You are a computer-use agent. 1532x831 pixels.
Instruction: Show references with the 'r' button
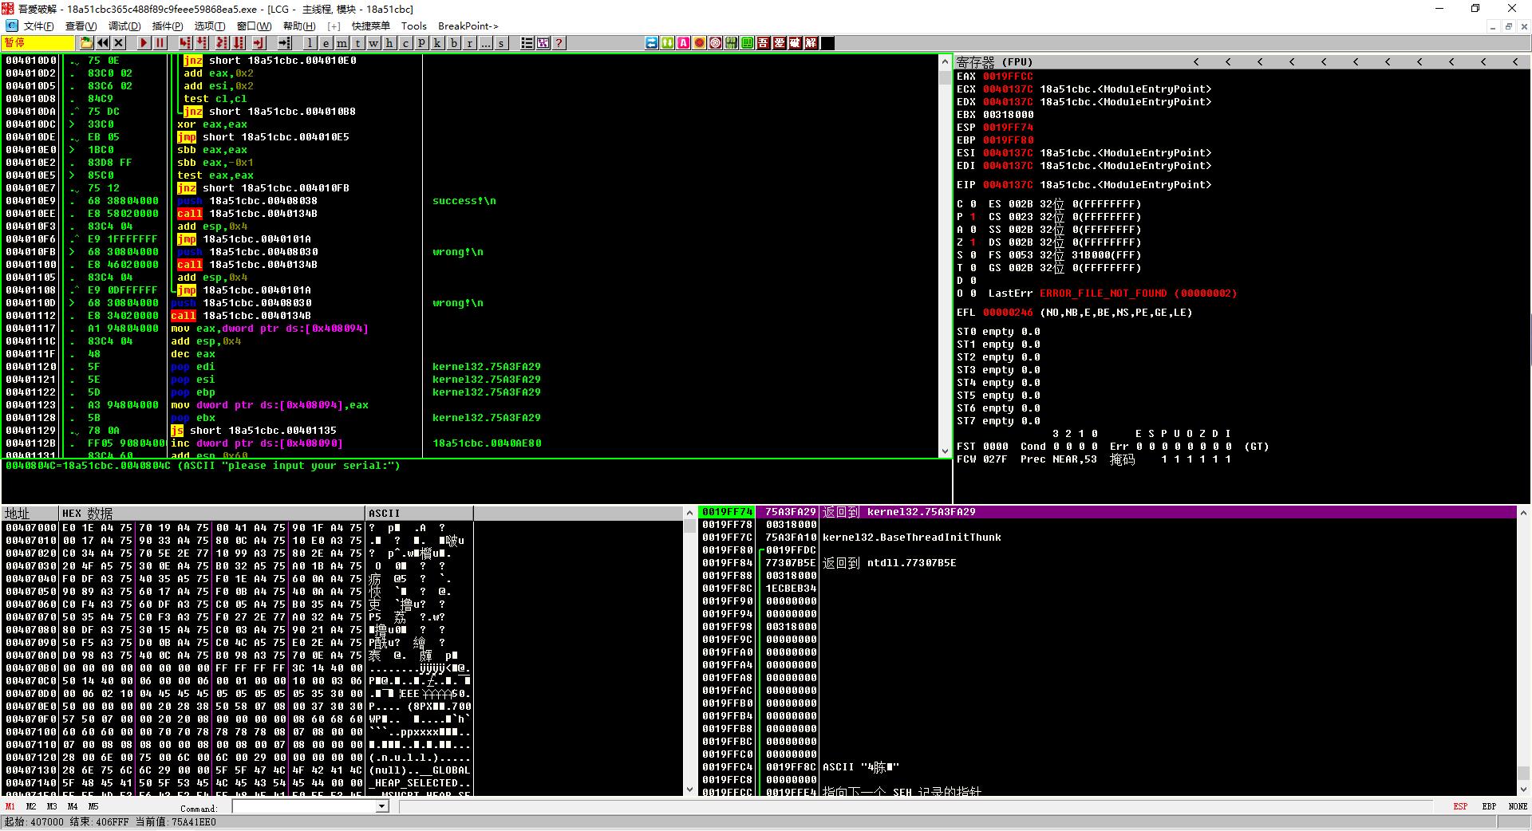click(x=469, y=43)
